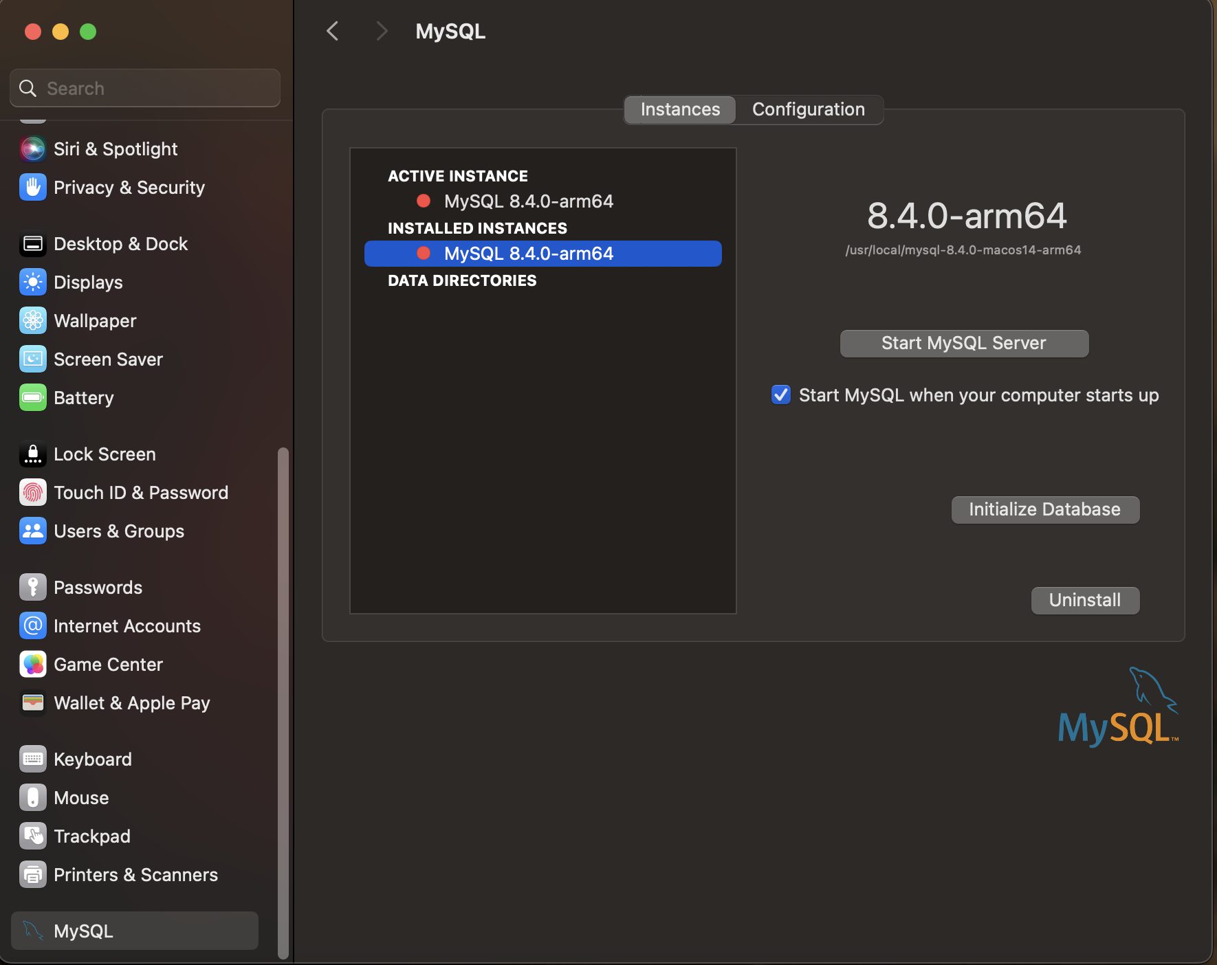Click the Game Center icon
The image size is (1217, 965).
[x=33, y=664]
